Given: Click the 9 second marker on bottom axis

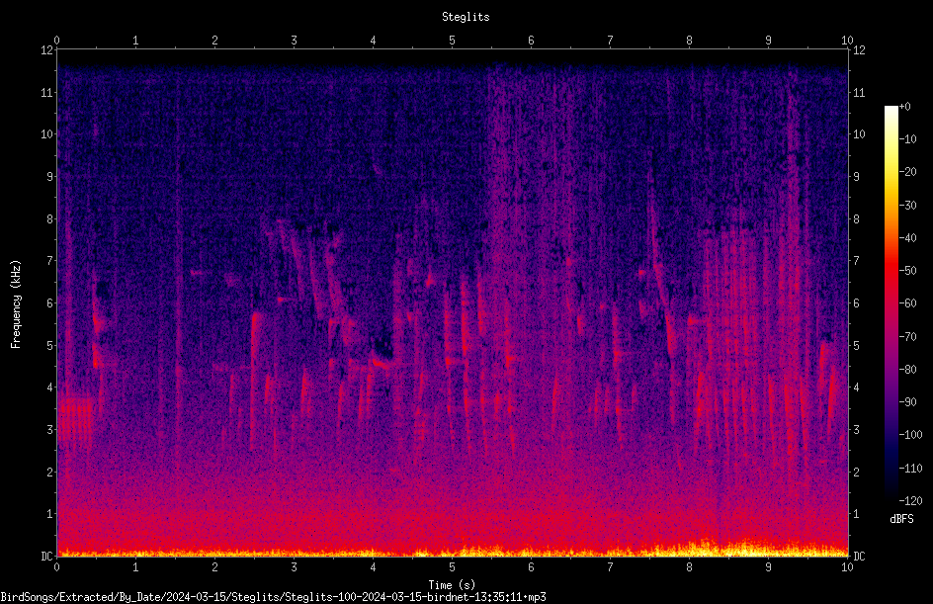Looking at the screenshot, I should pos(768,567).
